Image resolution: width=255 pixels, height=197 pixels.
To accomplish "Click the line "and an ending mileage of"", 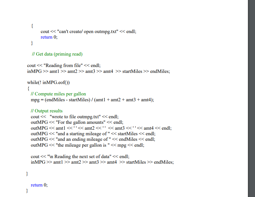I will 93,139.
